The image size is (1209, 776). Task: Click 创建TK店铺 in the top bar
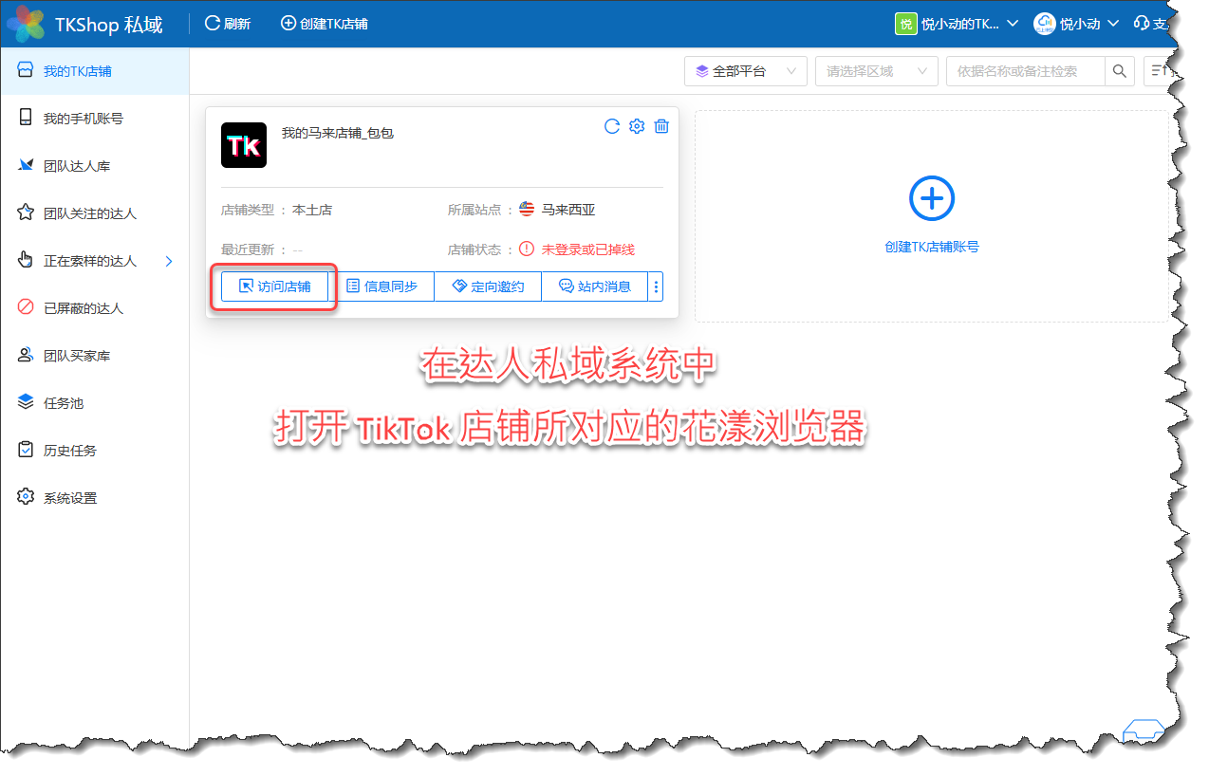[325, 24]
